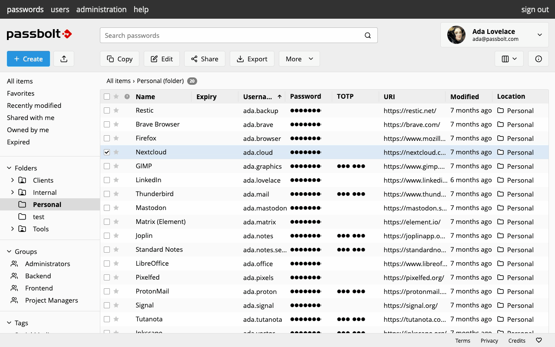Go to the administration menu
This screenshot has width=555, height=347.
(101, 9)
